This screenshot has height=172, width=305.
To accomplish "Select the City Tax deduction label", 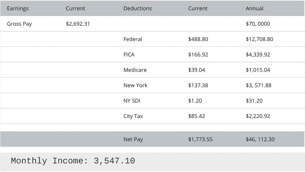I will (x=133, y=116).
